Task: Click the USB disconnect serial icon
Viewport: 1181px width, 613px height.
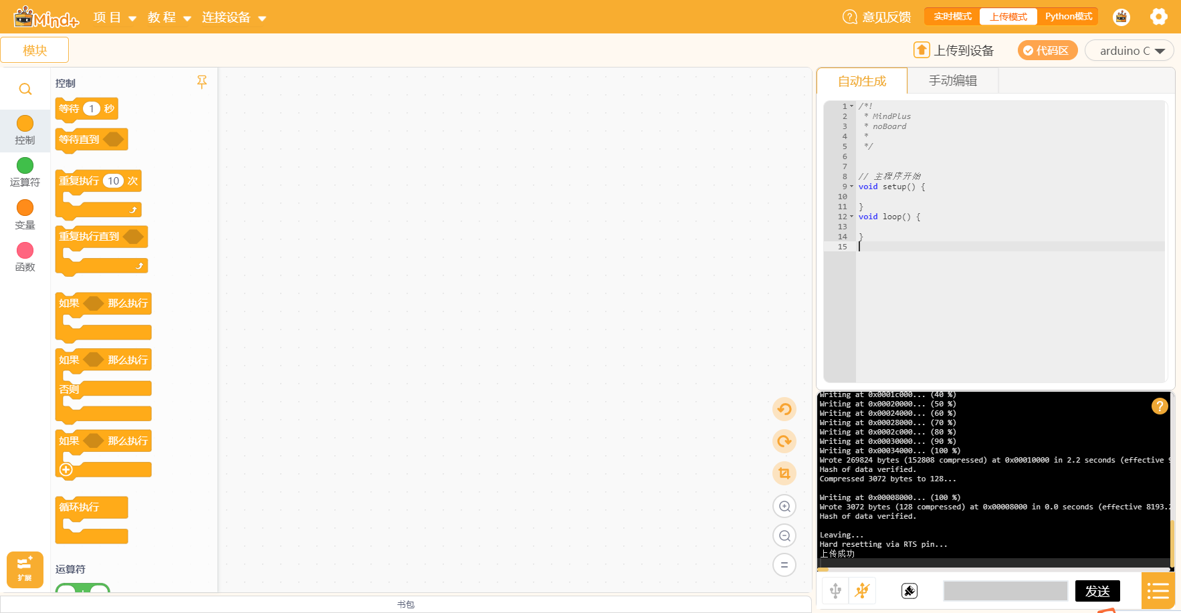Action: click(x=862, y=591)
